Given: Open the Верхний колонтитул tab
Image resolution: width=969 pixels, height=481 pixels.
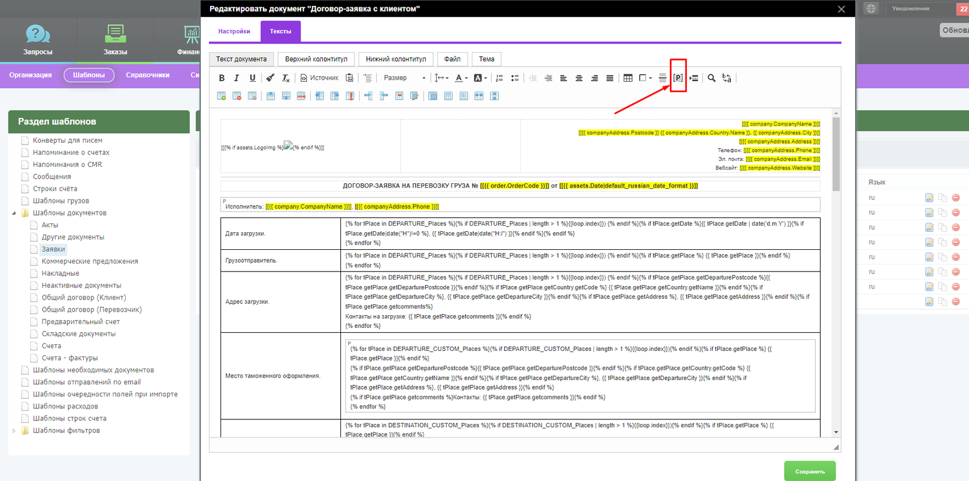Looking at the screenshot, I should [x=316, y=59].
